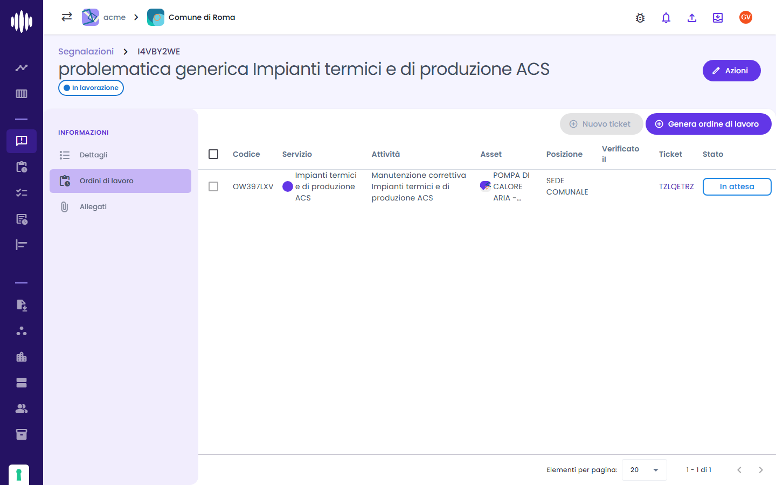
Task: Open the notifications bell
Action: pos(666,18)
